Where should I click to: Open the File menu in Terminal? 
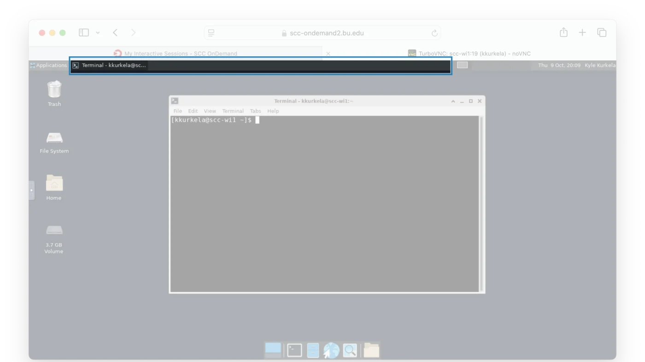click(177, 111)
